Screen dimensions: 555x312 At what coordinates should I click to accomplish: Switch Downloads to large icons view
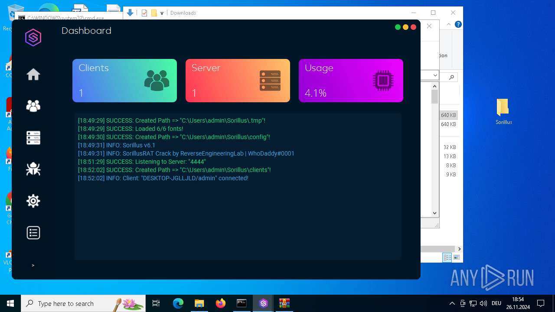coord(457,257)
